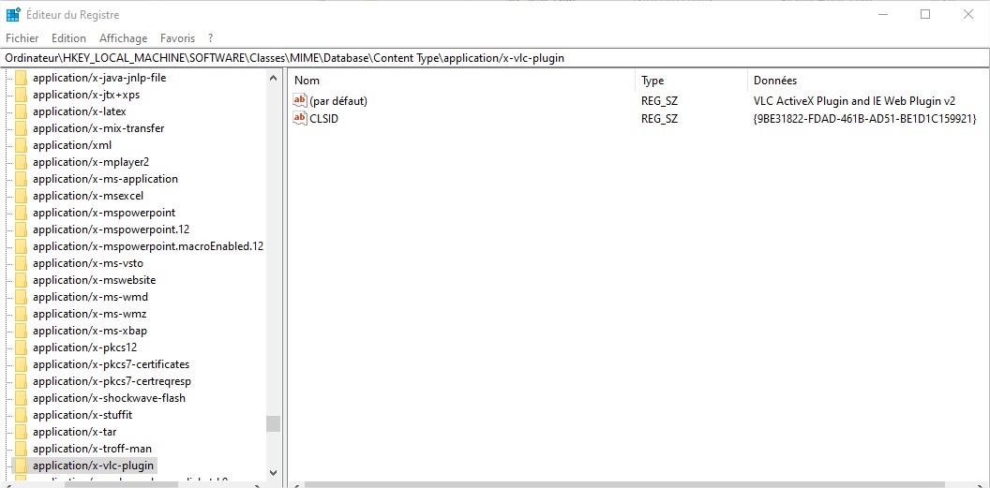
Task: Click the values pane horizontal scrollbar
Action: pos(625,485)
